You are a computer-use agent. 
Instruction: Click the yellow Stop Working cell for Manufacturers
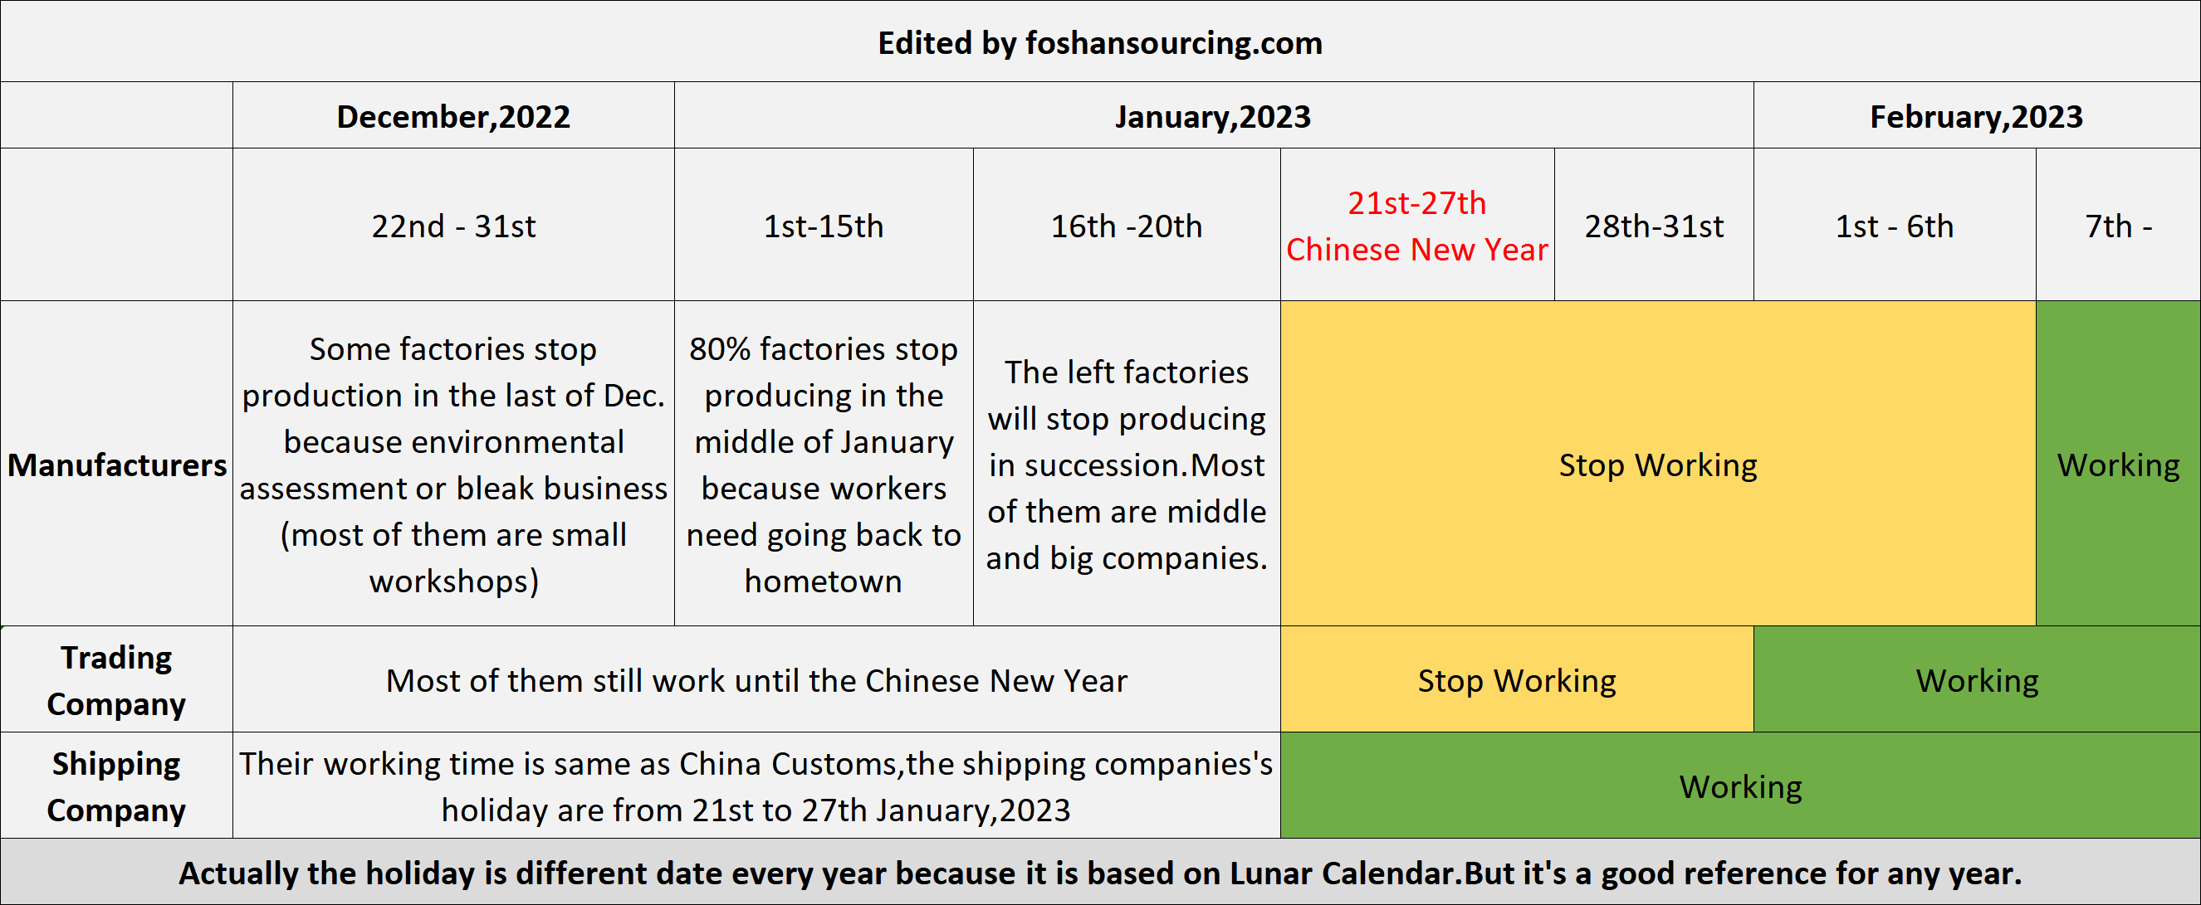(1659, 464)
